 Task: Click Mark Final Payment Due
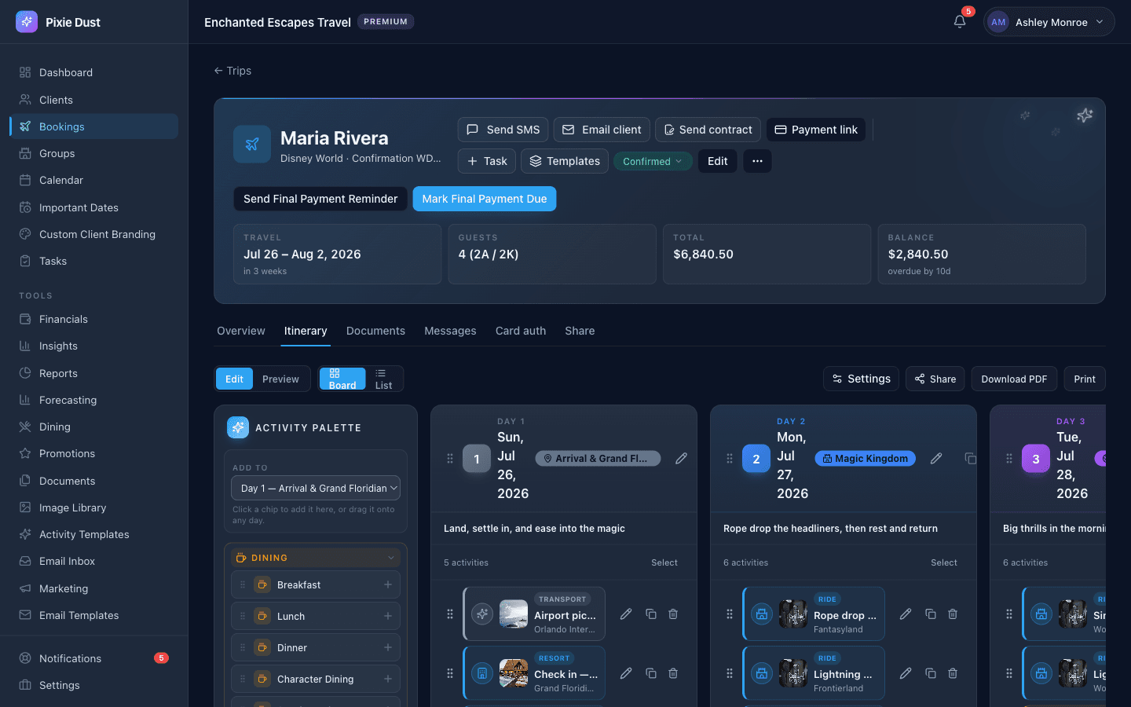485,199
